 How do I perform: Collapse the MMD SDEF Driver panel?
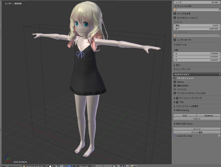coord(175,124)
